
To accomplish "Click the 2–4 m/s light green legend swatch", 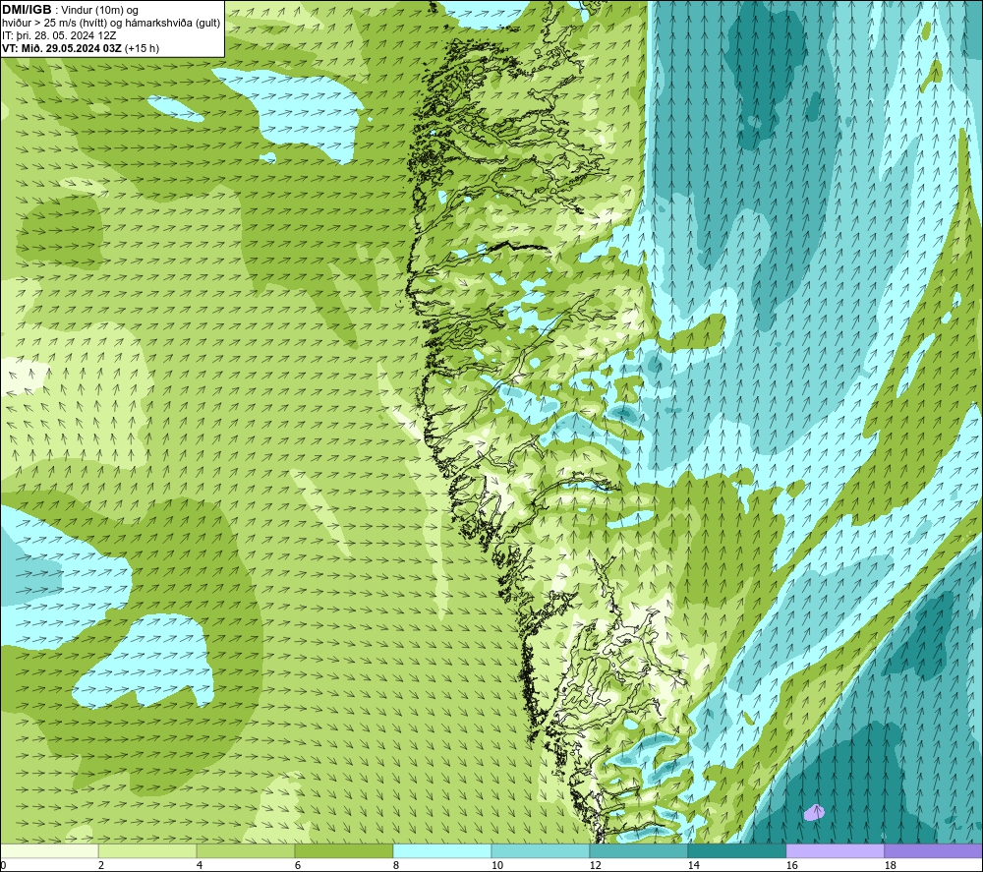I will click(x=147, y=851).
